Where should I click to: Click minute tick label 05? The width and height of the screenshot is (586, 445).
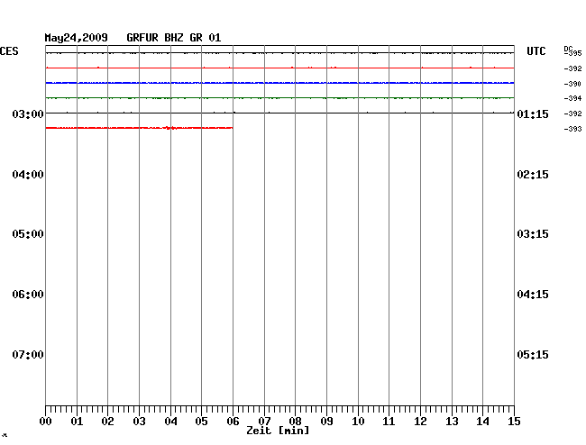point(201,422)
